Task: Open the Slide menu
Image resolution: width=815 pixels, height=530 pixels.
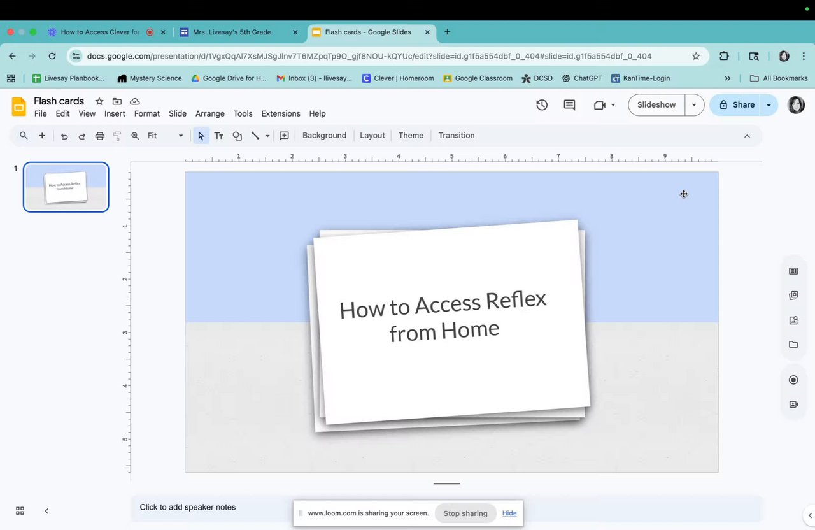Action: coord(178,114)
